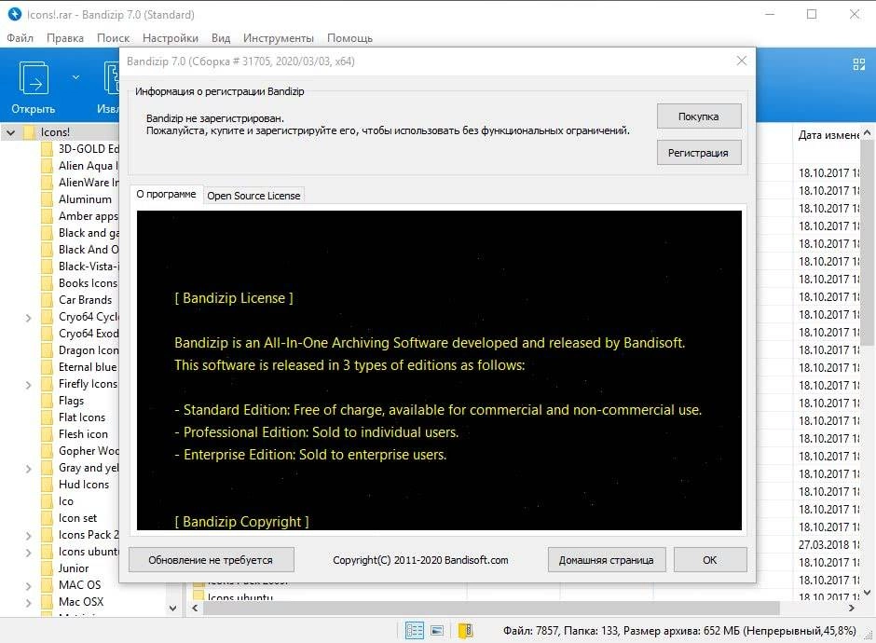Select the Eternal blue folder
Screen dimensions: 876x643
(88, 367)
